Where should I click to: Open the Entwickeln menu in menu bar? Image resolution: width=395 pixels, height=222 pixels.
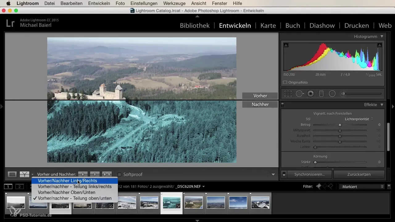(99, 3)
